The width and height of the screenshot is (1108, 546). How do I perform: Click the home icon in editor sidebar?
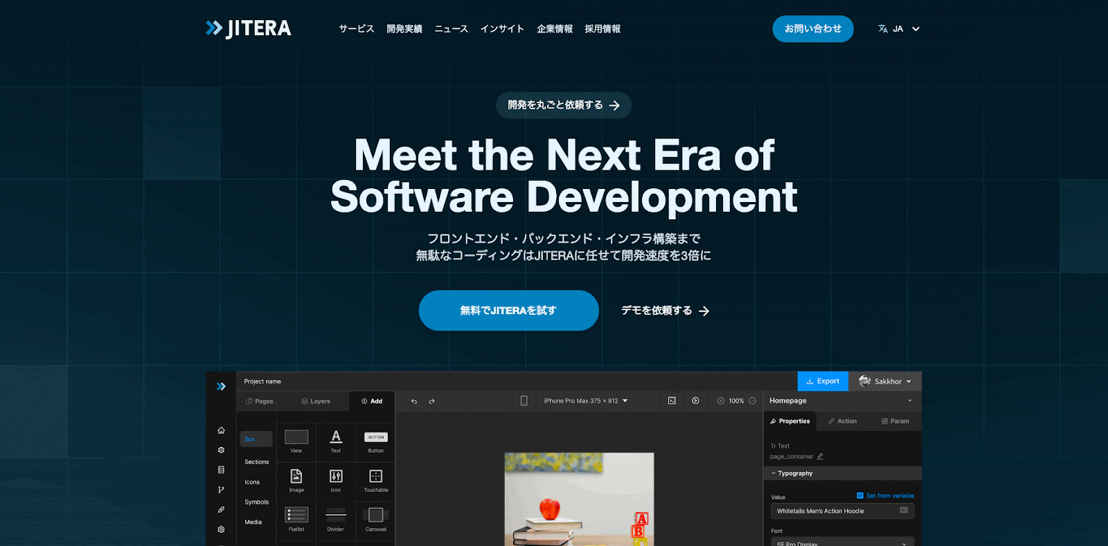click(x=221, y=430)
